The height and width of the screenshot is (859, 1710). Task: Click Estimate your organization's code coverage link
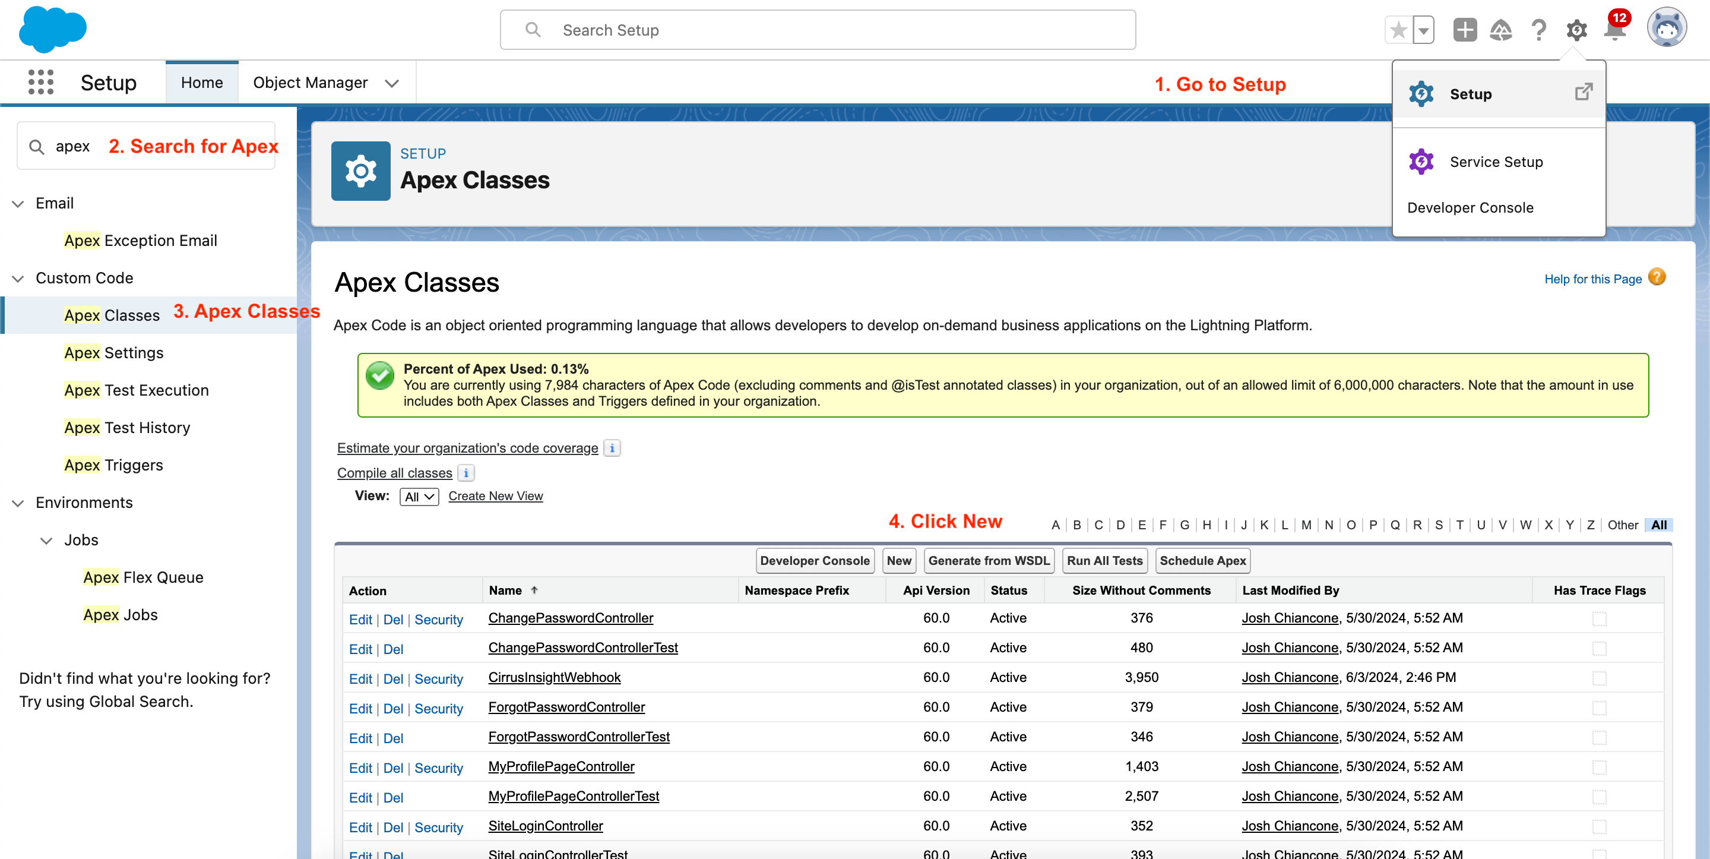(467, 449)
